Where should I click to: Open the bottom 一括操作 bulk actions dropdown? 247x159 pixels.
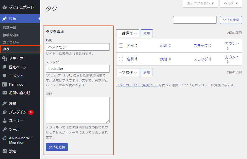pos(127,72)
